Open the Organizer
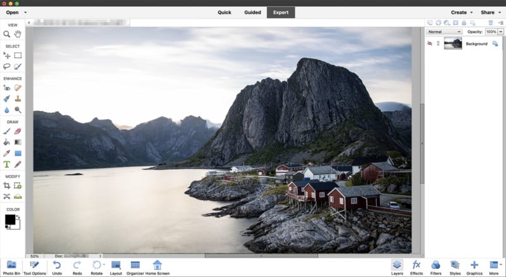Screen dimensions: 506x277 (x=135, y=268)
